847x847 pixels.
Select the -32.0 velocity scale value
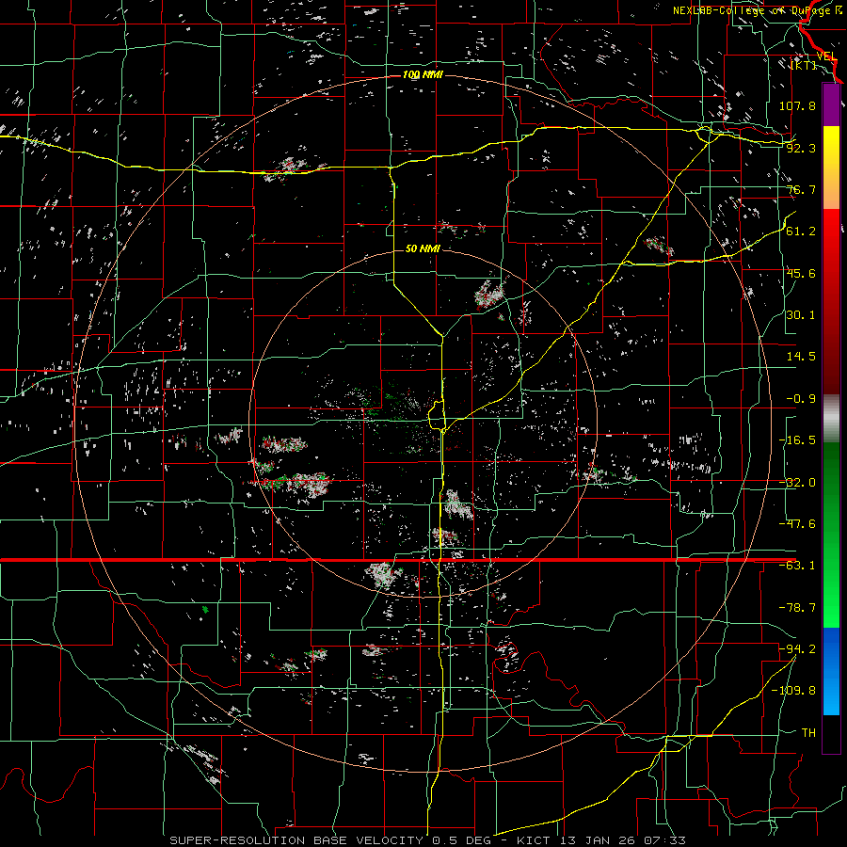[797, 483]
